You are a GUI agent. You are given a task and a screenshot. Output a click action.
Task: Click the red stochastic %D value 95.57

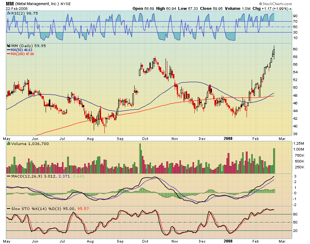pyautogui.click(x=83, y=209)
